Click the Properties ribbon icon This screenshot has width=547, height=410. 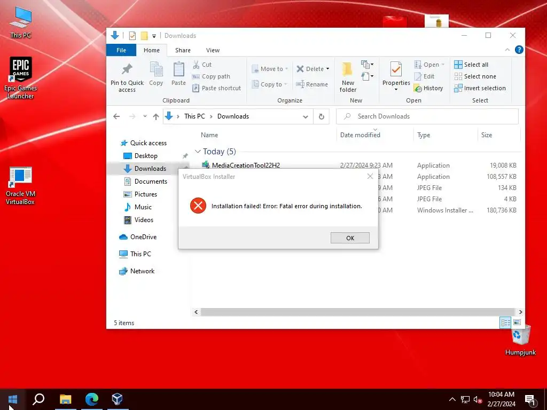(x=396, y=69)
